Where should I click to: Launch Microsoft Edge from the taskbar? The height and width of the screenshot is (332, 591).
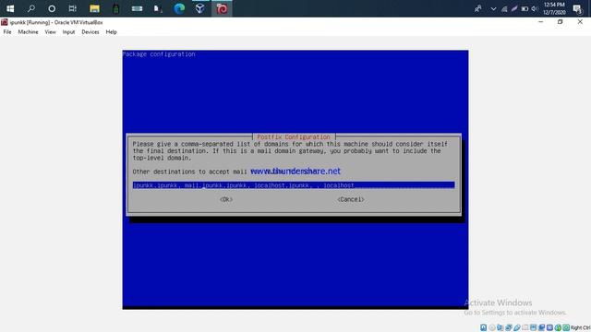[x=179, y=8]
